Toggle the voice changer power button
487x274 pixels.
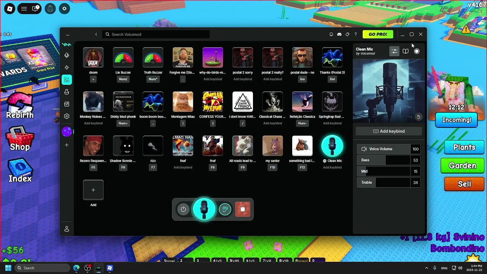pos(183,209)
